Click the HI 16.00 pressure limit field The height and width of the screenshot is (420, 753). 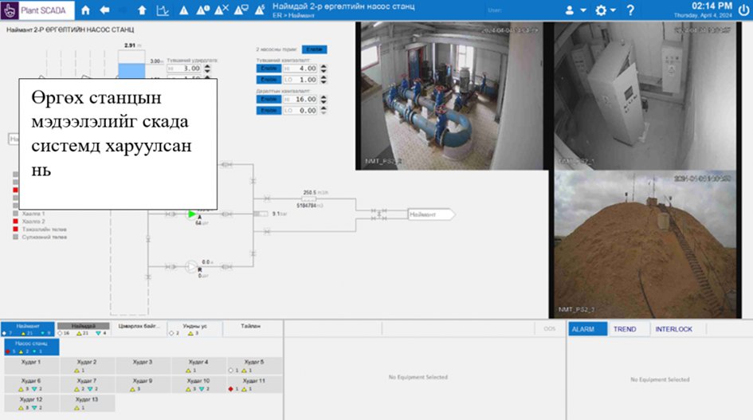point(300,99)
